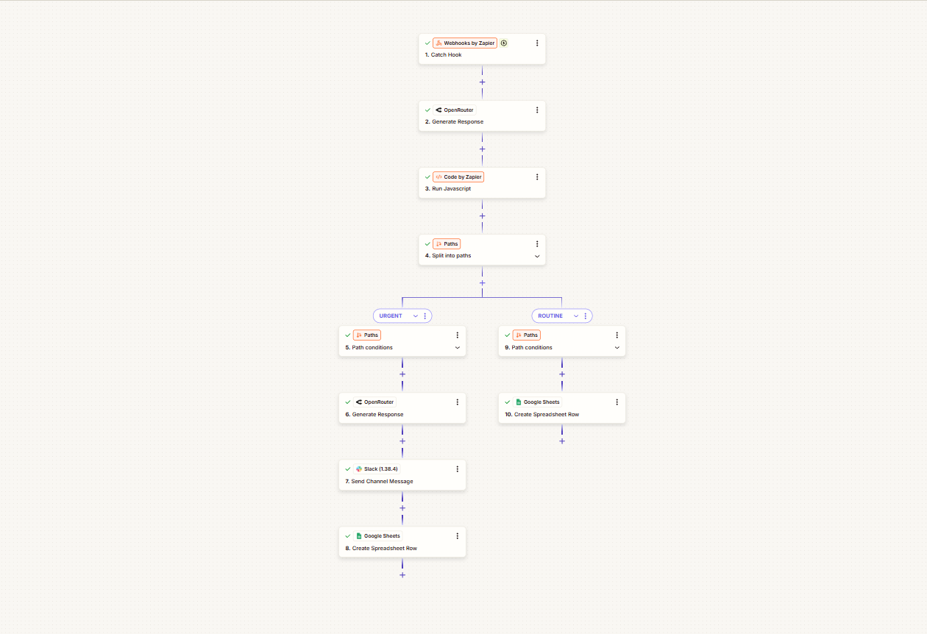927x634 pixels.
Task: Add a step after Catch Hook via plus
Action: pos(482,82)
